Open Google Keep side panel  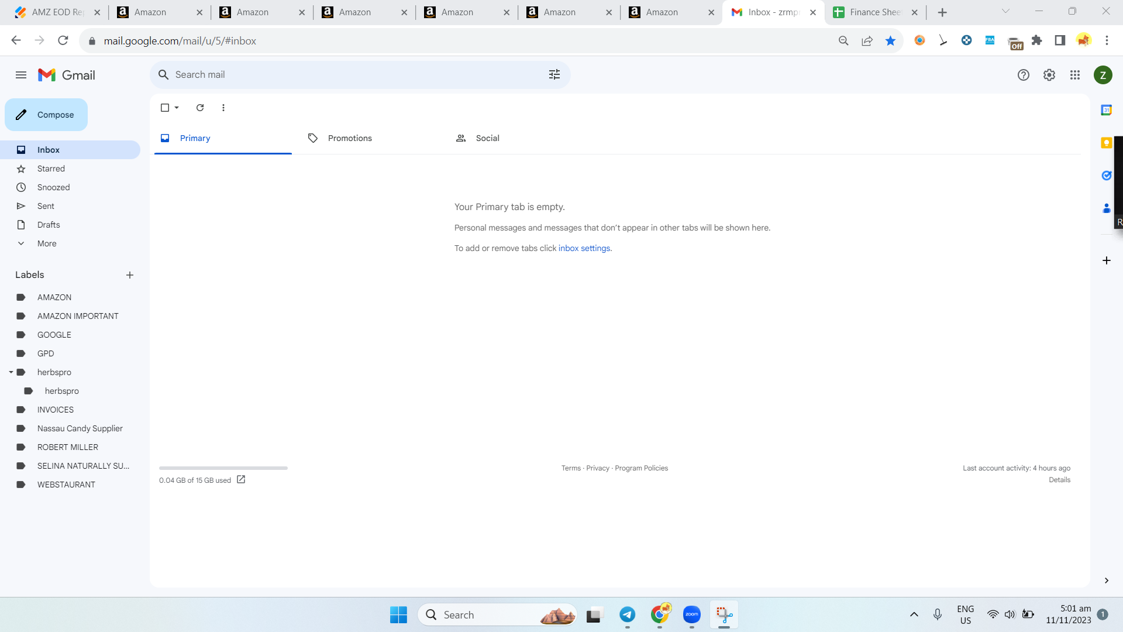(1106, 143)
